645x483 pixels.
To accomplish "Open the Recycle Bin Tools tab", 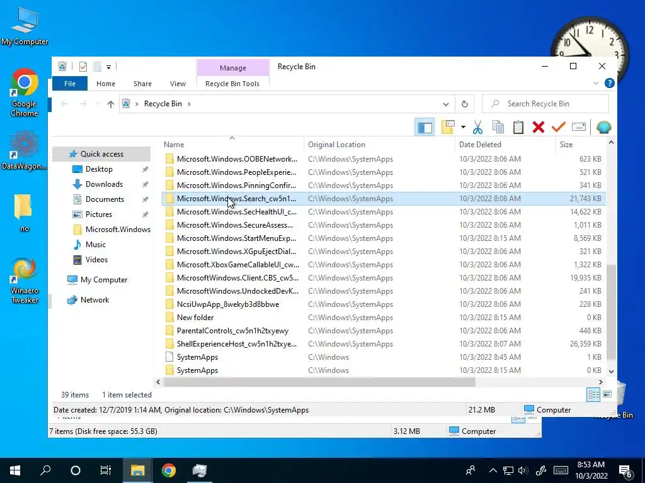I will [x=232, y=84].
